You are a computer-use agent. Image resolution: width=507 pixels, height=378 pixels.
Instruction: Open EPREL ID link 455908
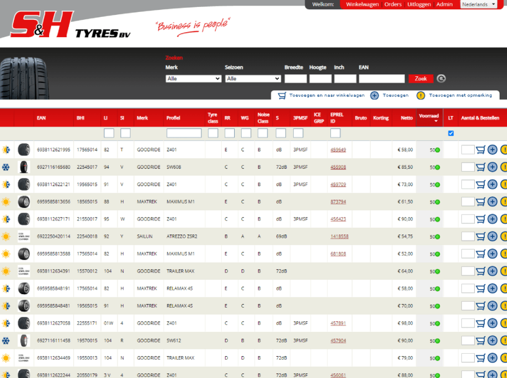338,167
